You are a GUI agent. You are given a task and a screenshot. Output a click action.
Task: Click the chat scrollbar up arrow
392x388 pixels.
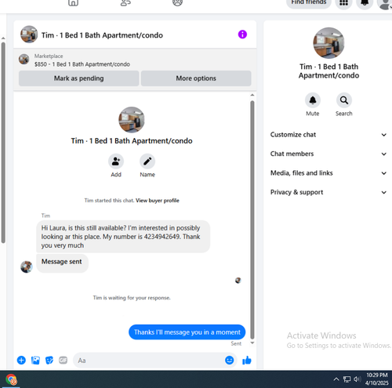[252, 95]
